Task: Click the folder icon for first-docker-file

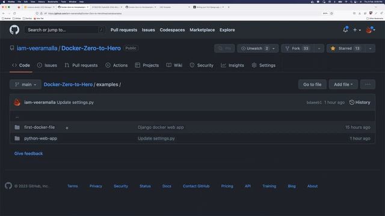Action: pos(17,127)
